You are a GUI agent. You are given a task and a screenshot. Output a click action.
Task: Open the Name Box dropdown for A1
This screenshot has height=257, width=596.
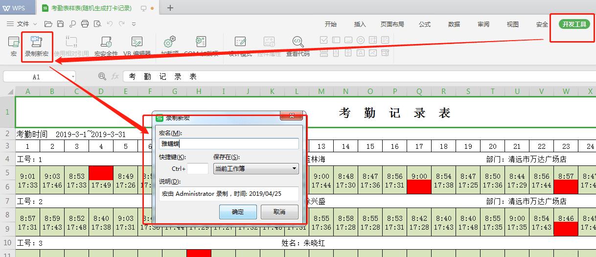tap(73, 77)
